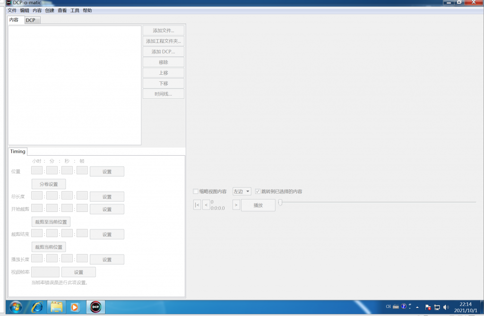Toggle the 跳转到已选择的内容 checkbox

[258, 192]
